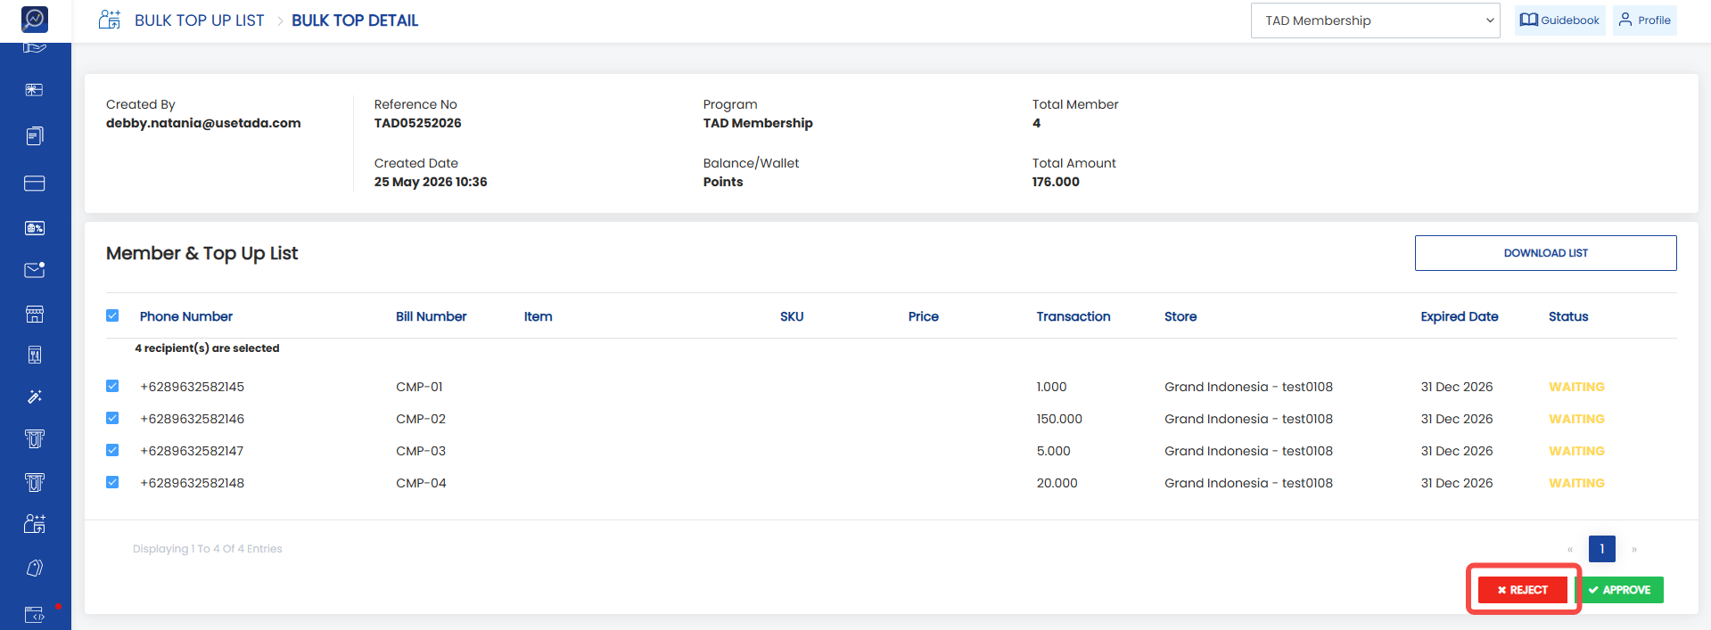Open the Profile menu
Image resolution: width=1711 pixels, height=630 pixels.
click(1644, 20)
